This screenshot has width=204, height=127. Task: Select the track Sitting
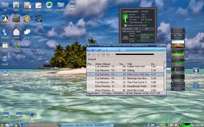pyautogui.click(x=125, y=70)
